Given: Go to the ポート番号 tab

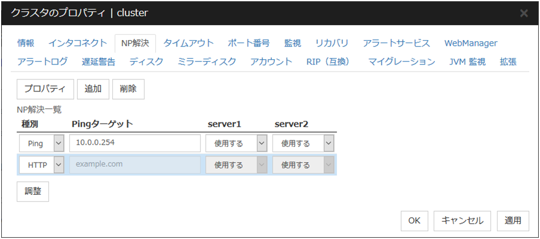Looking at the screenshot, I should pos(248,43).
